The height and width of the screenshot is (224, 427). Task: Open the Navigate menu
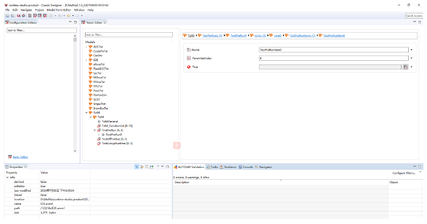[26, 10]
